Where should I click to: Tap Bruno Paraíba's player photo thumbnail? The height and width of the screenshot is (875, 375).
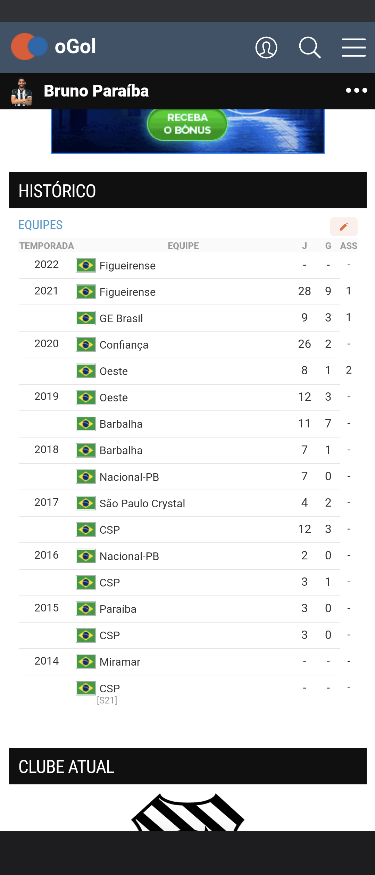[x=22, y=92]
